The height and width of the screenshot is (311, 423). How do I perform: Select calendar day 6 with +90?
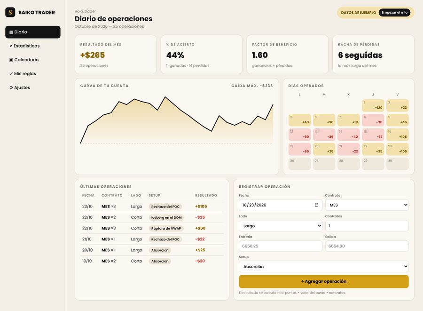coord(324,120)
